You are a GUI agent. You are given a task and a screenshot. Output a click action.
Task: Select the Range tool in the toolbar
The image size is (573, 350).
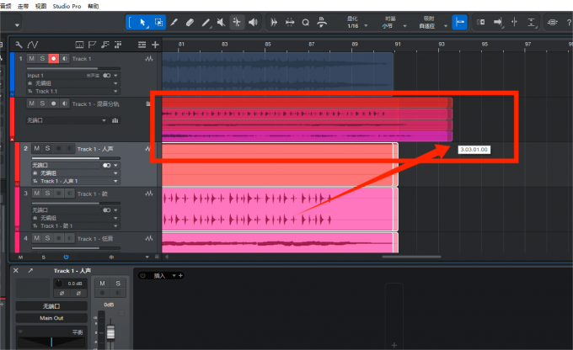[158, 22]
